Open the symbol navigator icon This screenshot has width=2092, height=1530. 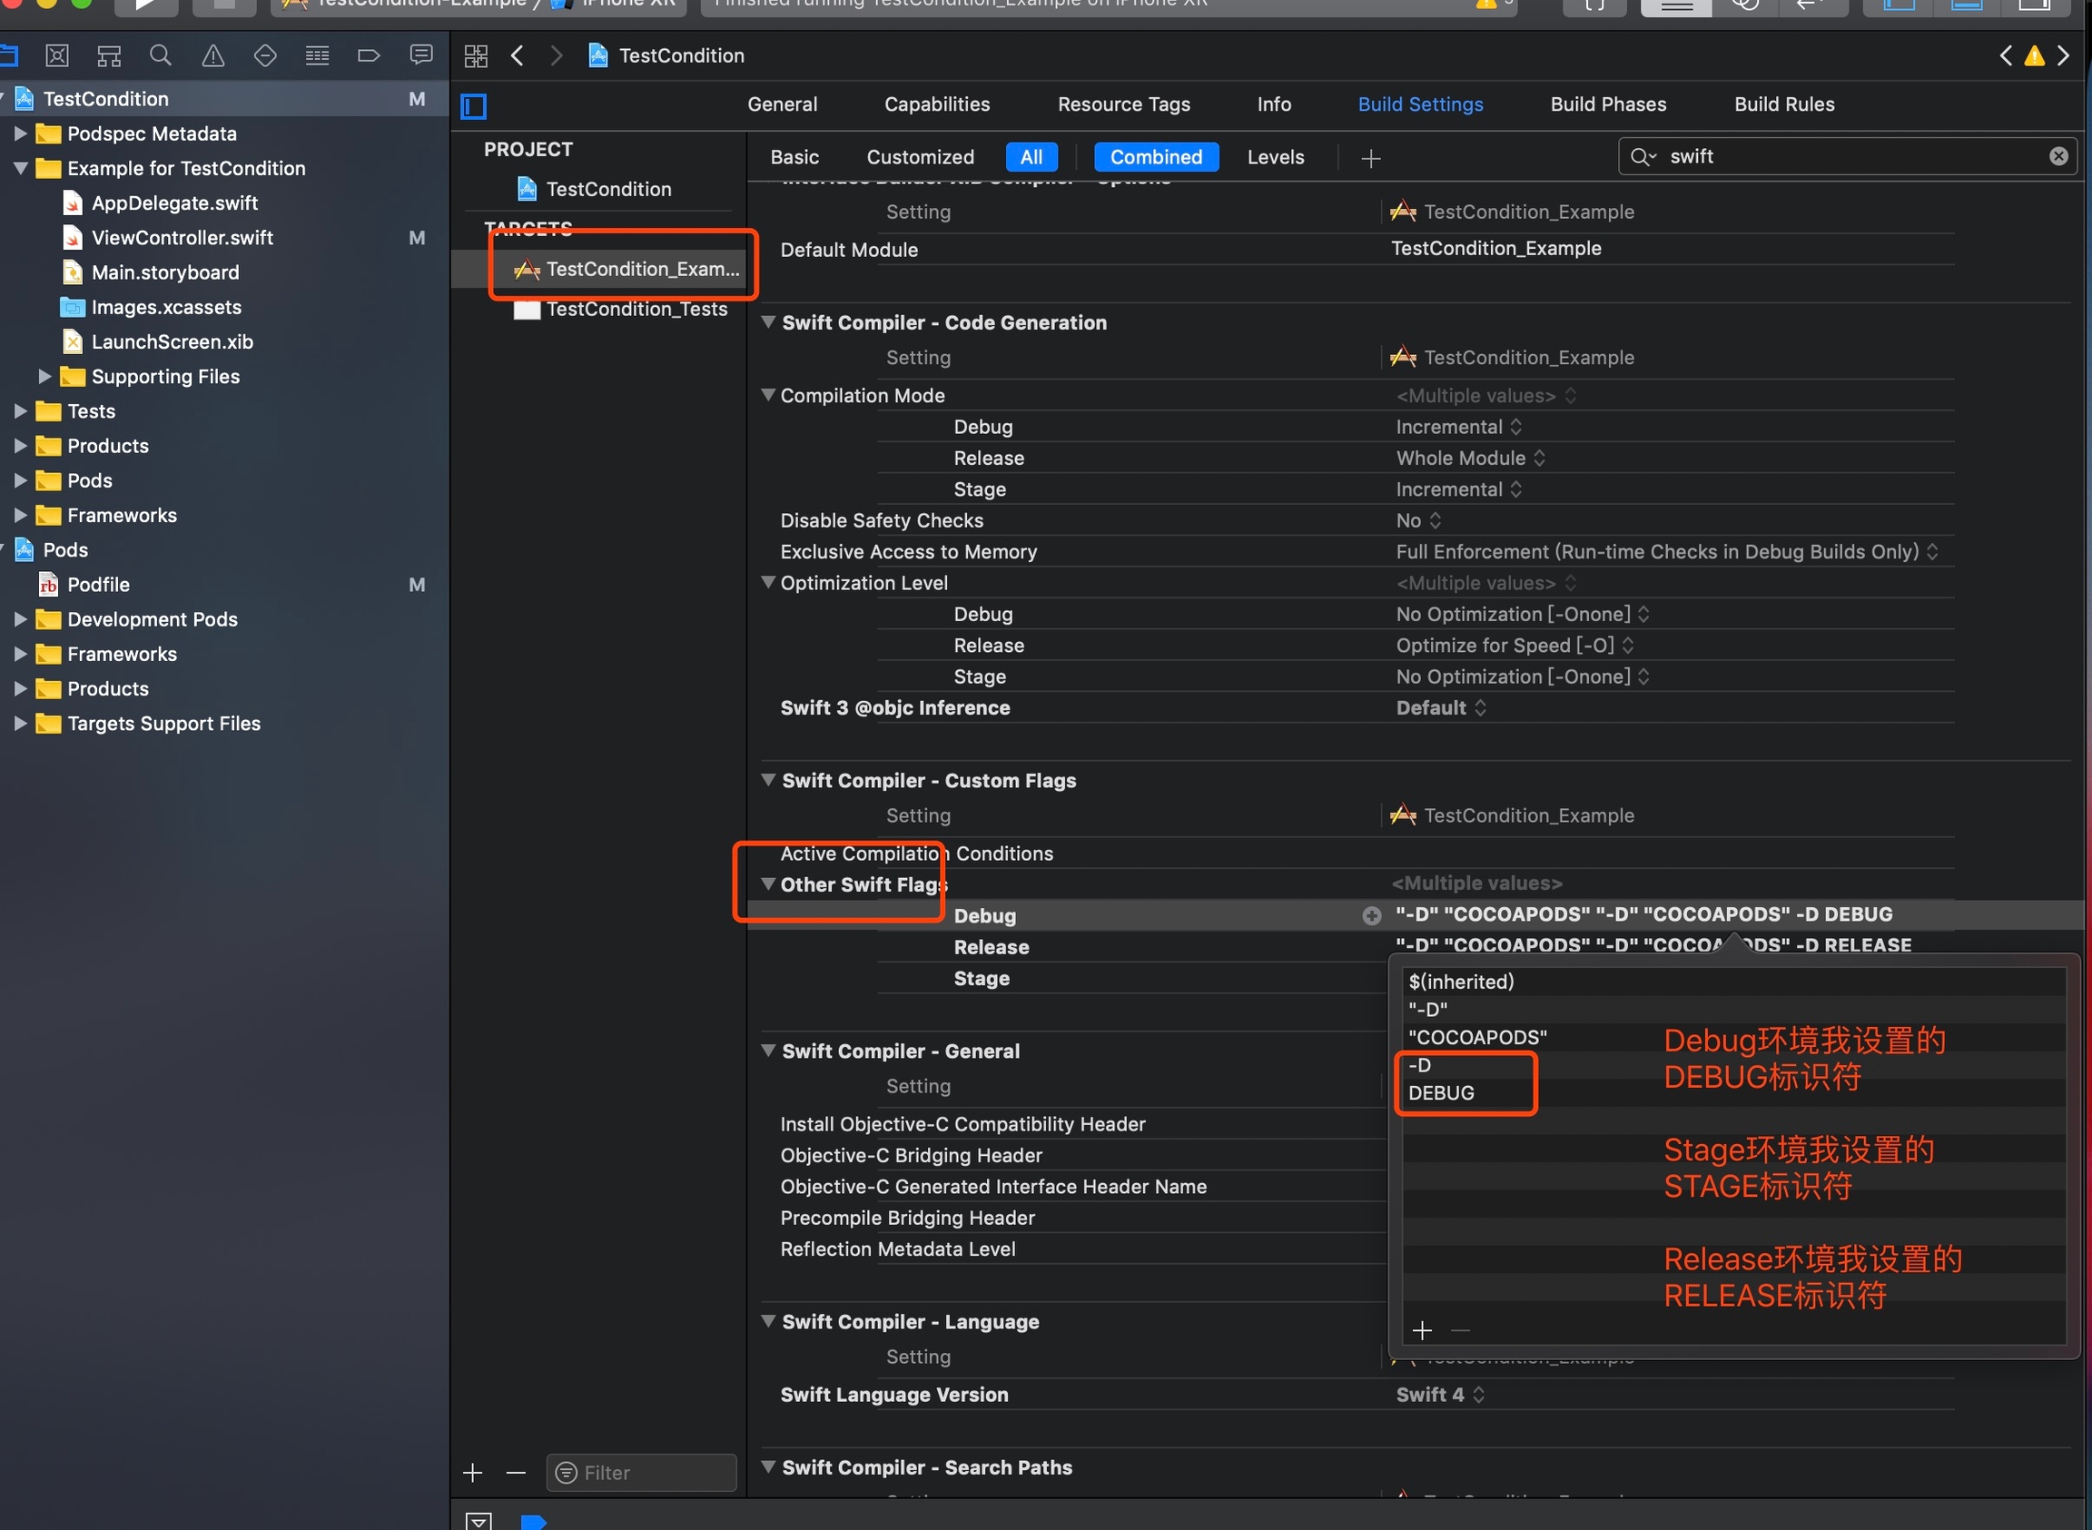pyautogui.click(x=109, y=55)
